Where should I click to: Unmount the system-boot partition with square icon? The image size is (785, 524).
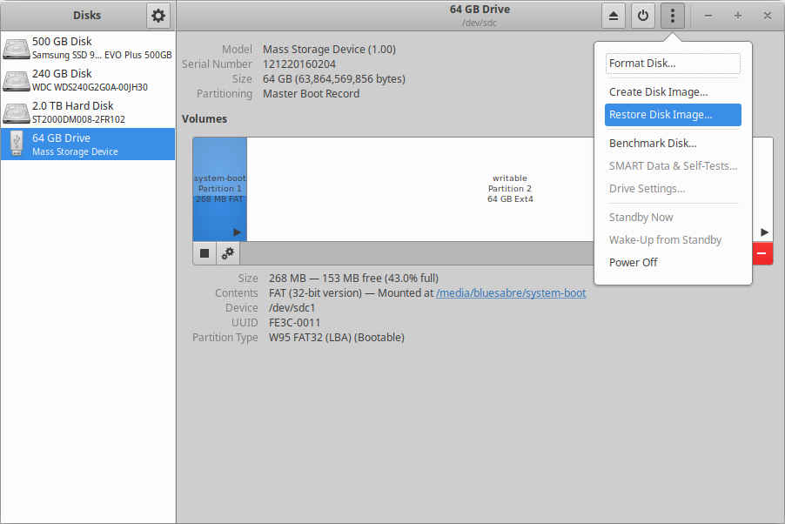(x=204, y=252)
